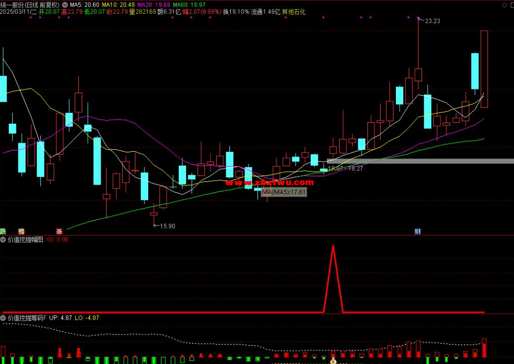The image size is (514, 364).
Task: Click the turnover amount 额6.31亿
Action: click(169, 12)
